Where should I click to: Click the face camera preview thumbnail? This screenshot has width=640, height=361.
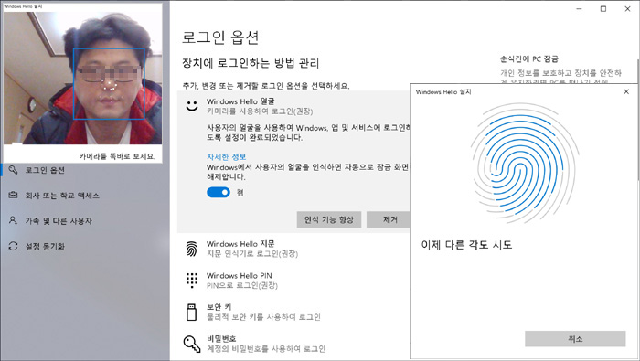pos(82,78)
